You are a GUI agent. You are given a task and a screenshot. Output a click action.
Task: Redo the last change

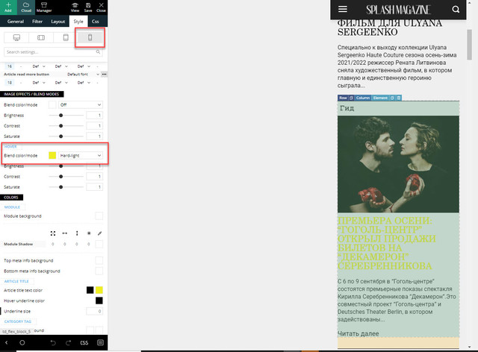tap(68, 342)
